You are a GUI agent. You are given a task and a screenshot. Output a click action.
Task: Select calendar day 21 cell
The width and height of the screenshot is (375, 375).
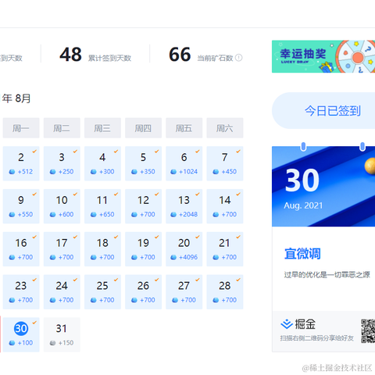point(225,249)
